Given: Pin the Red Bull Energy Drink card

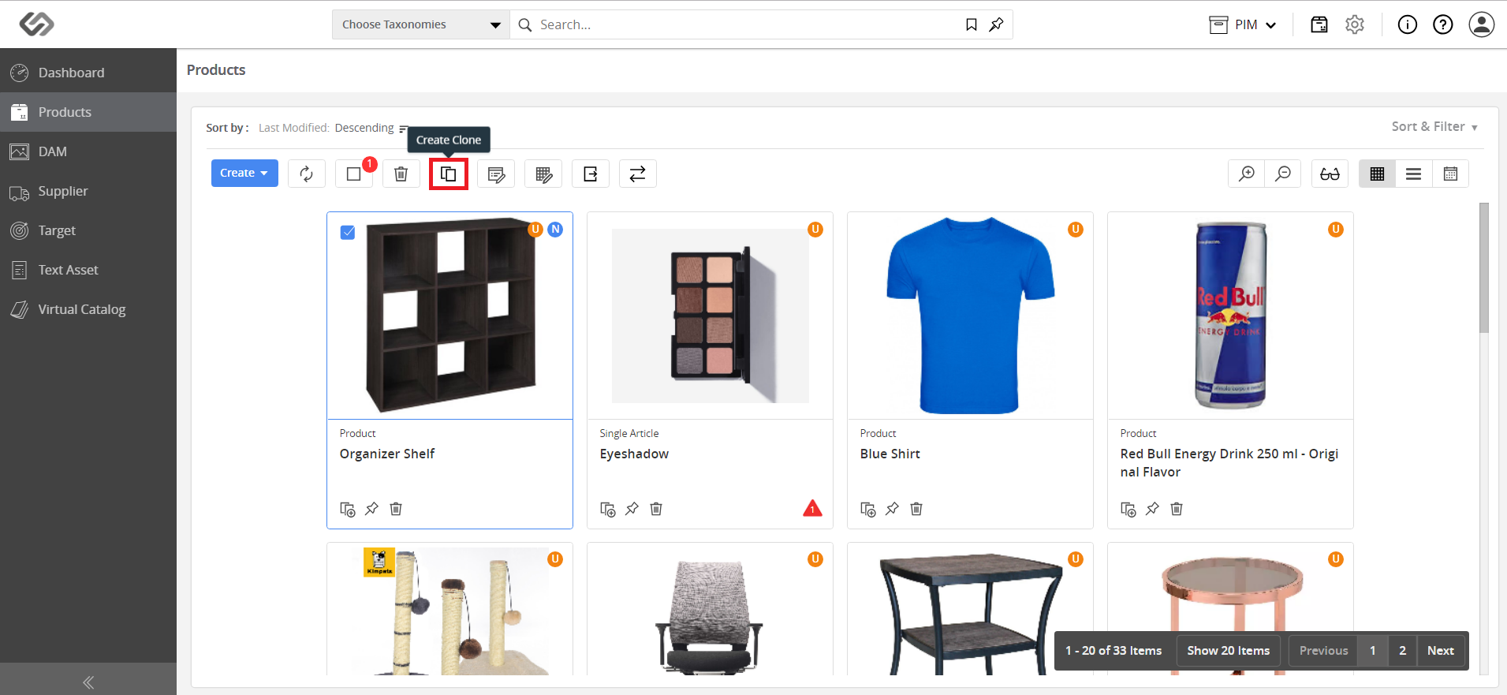Looking at the screenshot, I should pos(1152,509).
